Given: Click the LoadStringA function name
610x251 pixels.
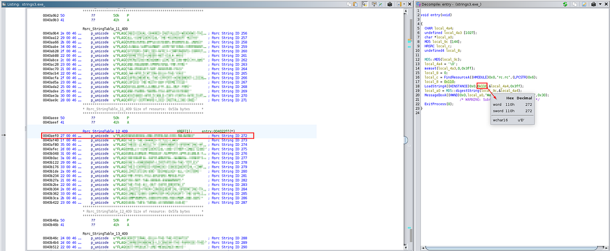Looking at the screenshot, I should [x=436, y=86].
